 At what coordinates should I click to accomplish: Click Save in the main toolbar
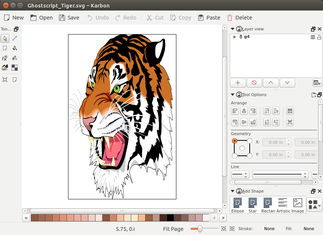(69, 18)
